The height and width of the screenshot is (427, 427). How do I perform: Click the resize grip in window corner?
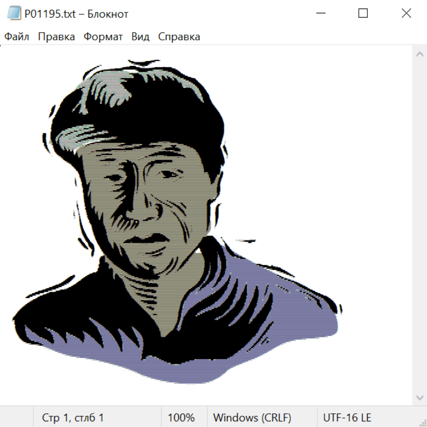[x=422, y=422]
